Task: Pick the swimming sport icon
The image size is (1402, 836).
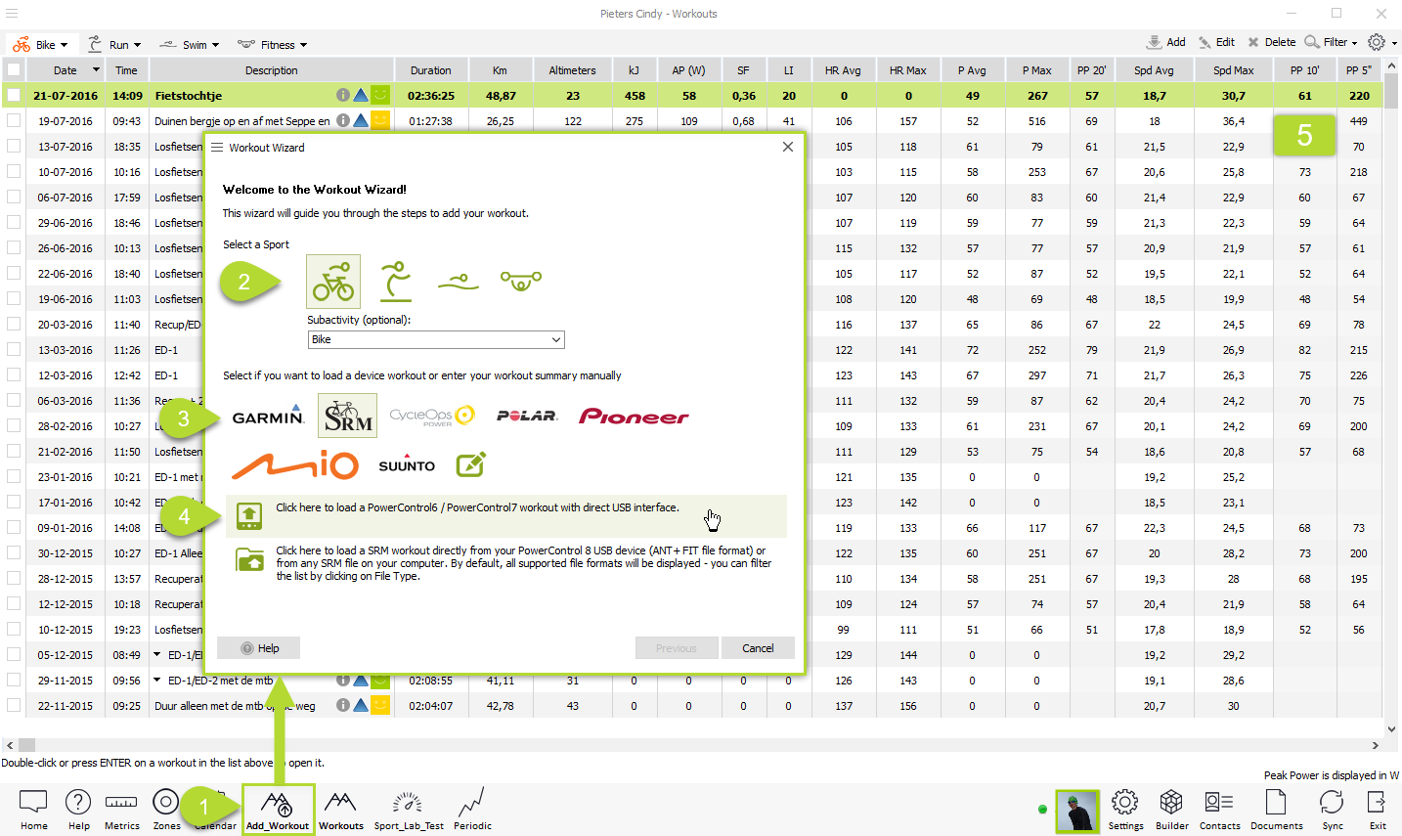Action: [458, 282]
